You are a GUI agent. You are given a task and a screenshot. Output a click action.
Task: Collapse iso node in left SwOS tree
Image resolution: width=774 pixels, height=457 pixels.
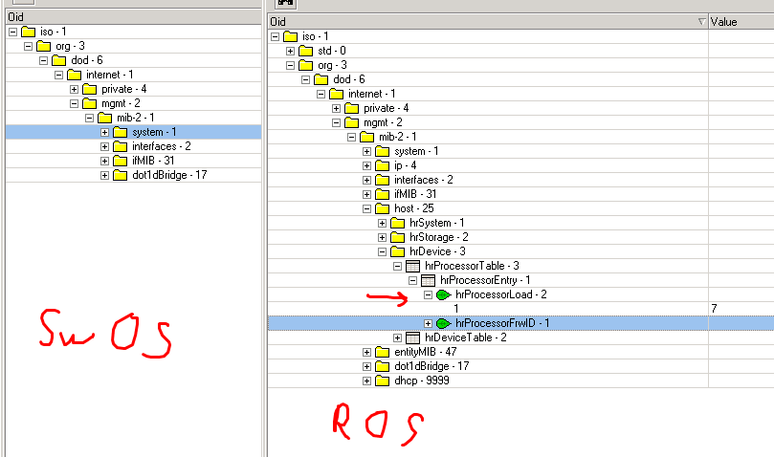point(12,33)
